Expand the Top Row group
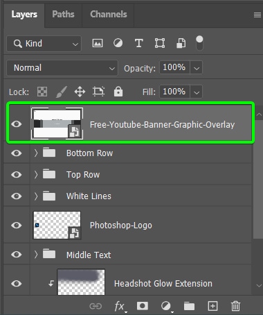 tap(36, 174)
